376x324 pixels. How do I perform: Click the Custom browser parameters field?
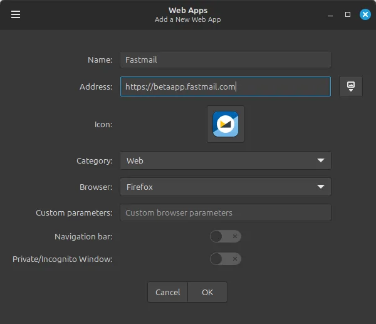pyautogui.click(x=226, y=212)
